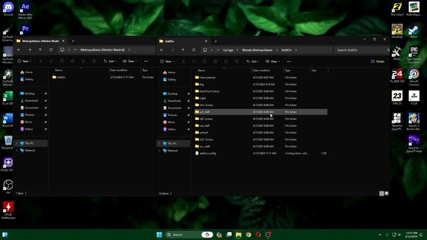Select the FC24 desktop icon
This screenshot has height=240, width=427.
414,97
